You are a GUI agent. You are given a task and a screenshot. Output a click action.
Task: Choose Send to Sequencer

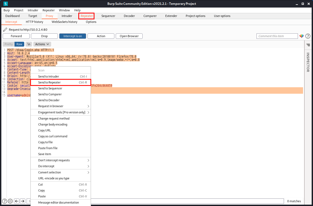(61, 88)
